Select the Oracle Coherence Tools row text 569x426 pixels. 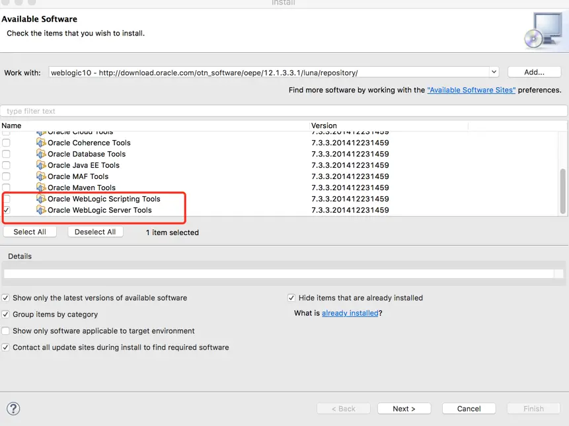[x=89, y=143]
